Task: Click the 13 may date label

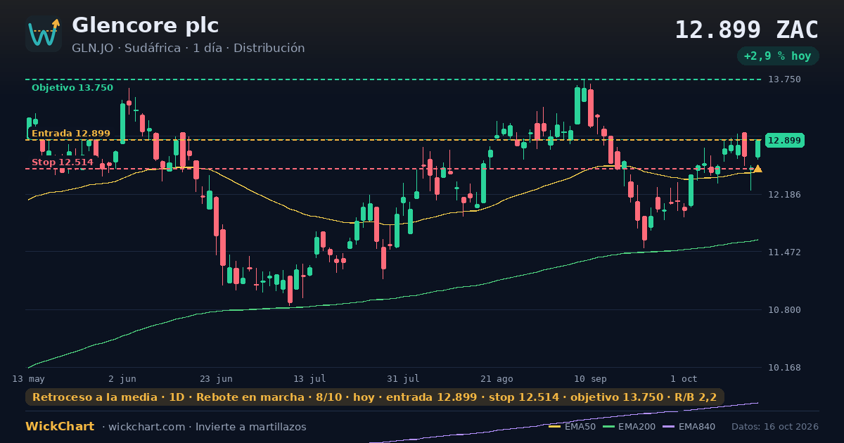Action: (x=28, y=378)
